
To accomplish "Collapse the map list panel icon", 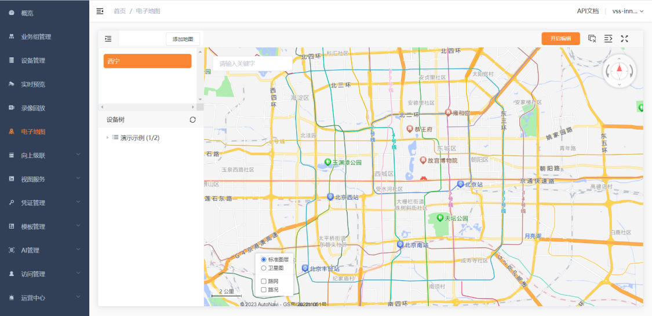I will tap(108, 39).
